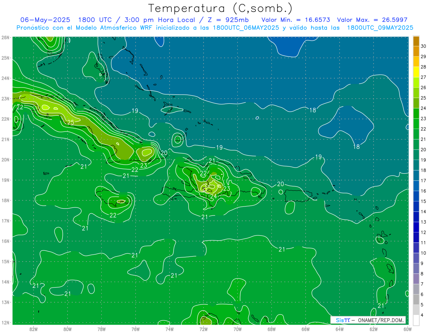Click the "Temperatura (C,somb.)" map title
This screenshot has height=334, width=433.
click(x=220, y=8)
